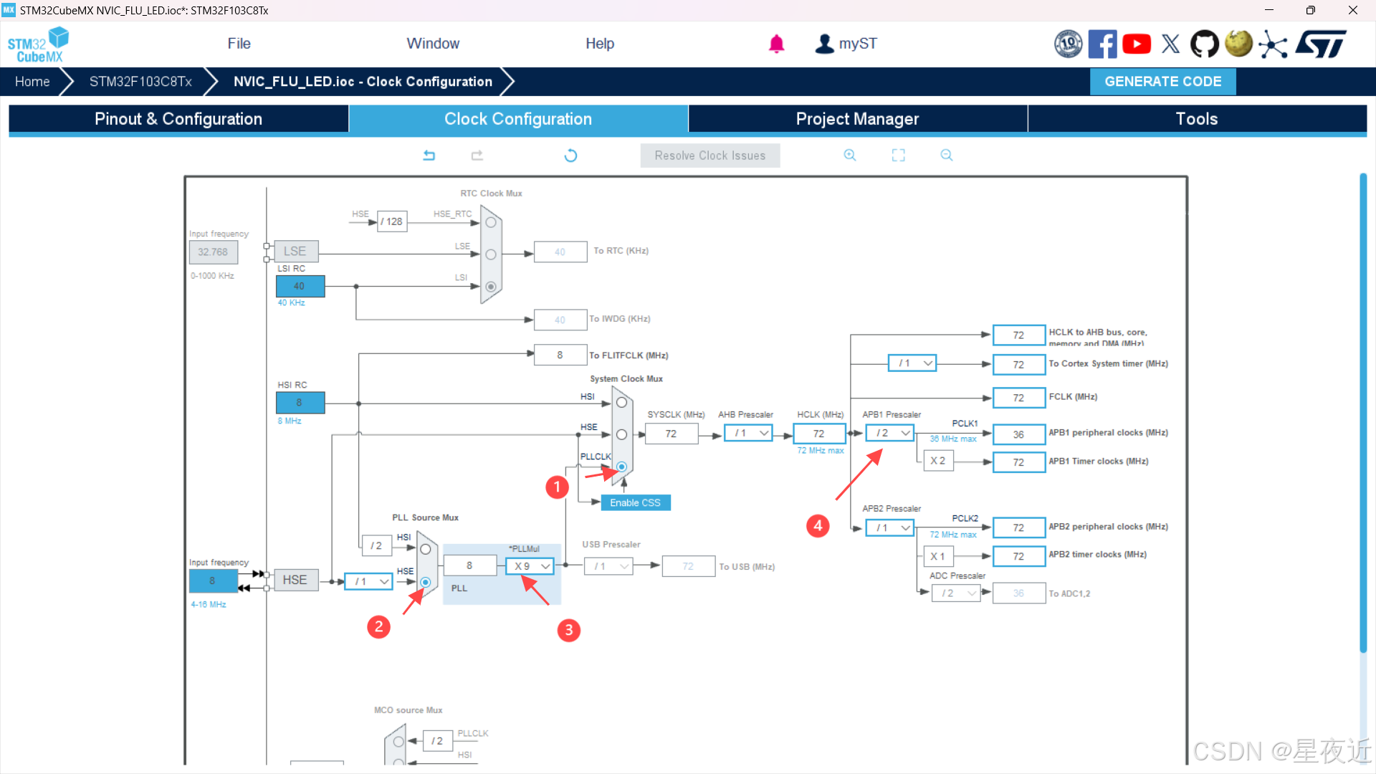The height and width of the screenshot is (774, 1376).
Task: Click the undo arrow icon
Action: pos(429,155)
